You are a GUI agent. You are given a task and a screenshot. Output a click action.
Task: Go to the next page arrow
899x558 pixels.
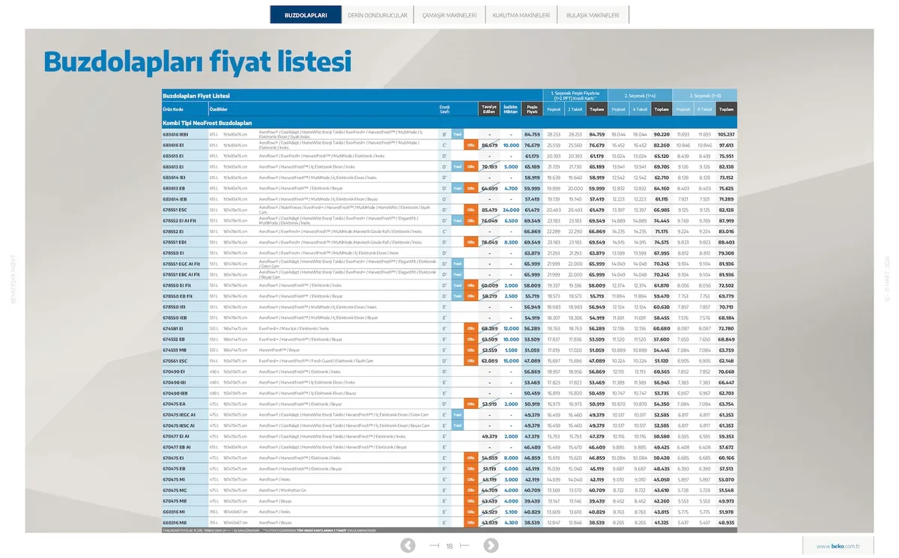489,546
